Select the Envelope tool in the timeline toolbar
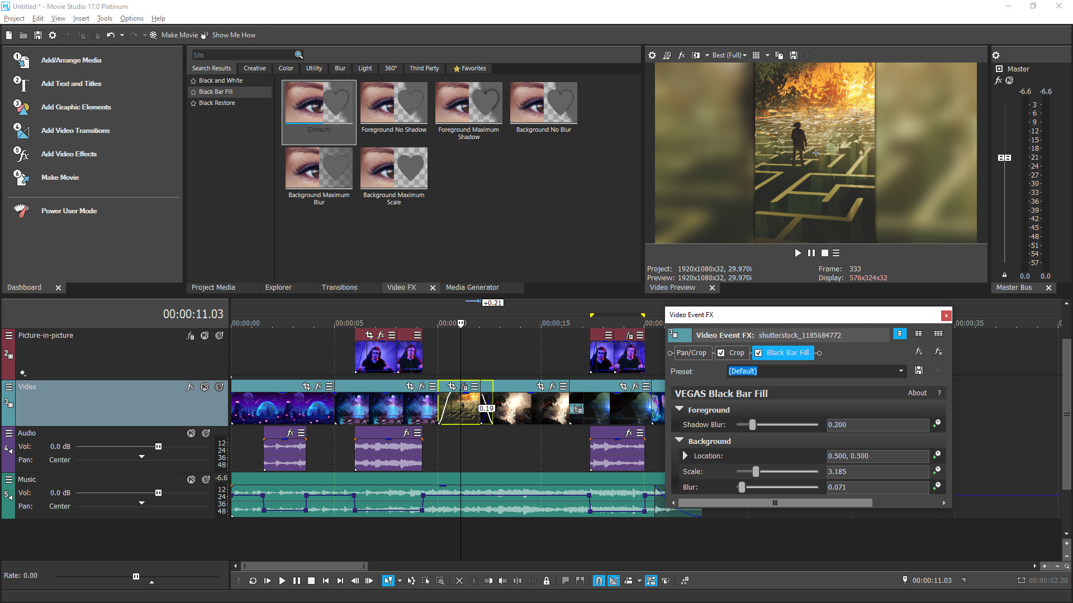The height and width of the screenshot is (603, 1073). point(411,581)
